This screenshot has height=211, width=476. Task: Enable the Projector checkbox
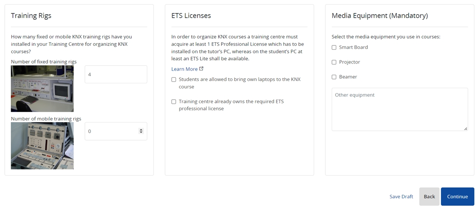(x=334, y=62)
